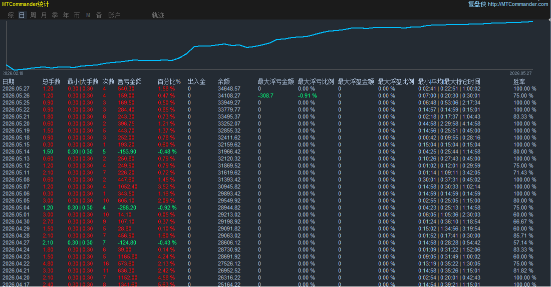Viewport: 551px width, 287px height.
Task: Click the 83.33 % win rate for 2026.05.21
Action: tap(523, 117)
